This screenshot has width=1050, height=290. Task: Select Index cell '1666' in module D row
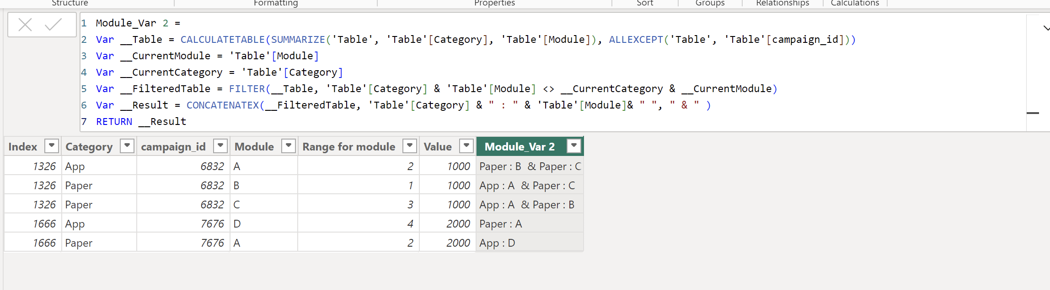[33, 224]
